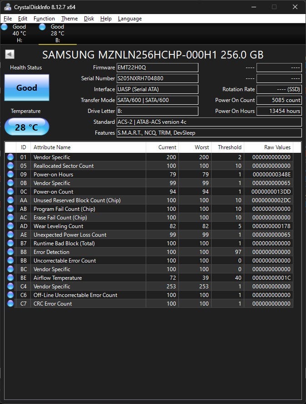Click the status orb for Uncorrectable Error Count
This screenshot has width=306, height=404.
tap(10, 260)
